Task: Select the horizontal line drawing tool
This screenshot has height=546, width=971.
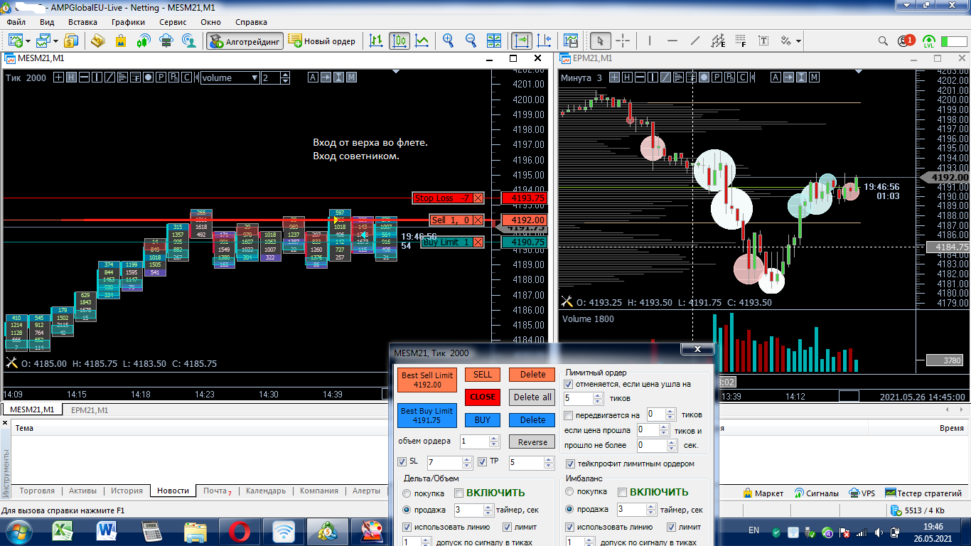Action: (673, 41)
